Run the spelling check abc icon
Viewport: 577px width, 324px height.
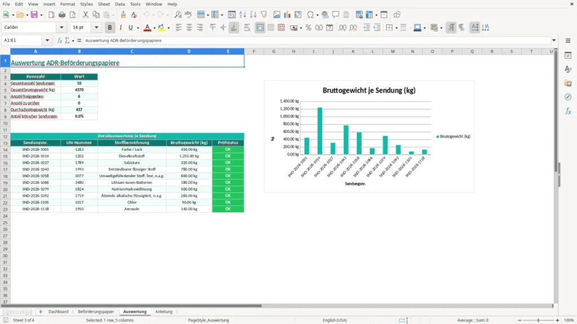pyautogui.click(x=188, y=15)
